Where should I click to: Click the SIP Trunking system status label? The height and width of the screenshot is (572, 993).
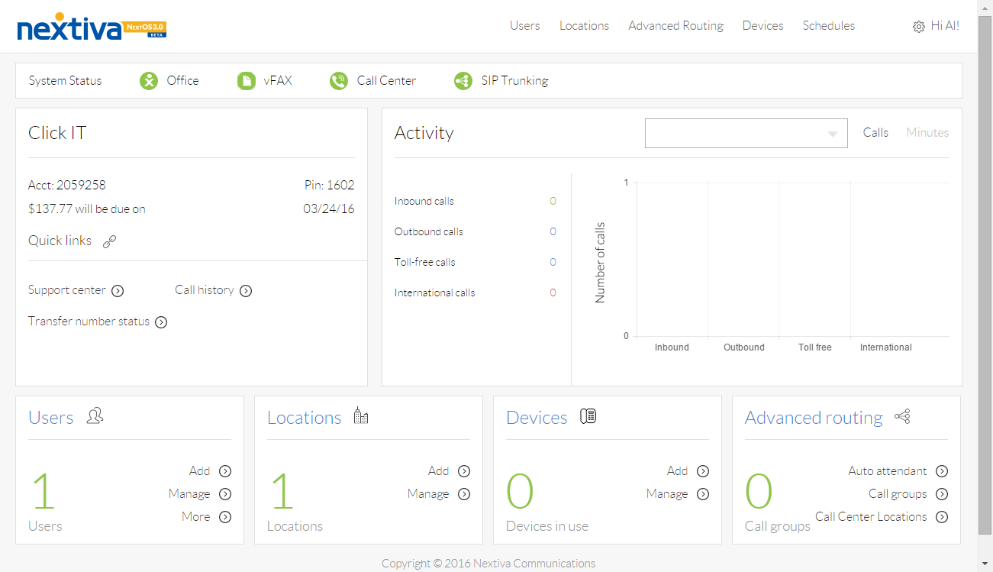[x=514, y=81]
